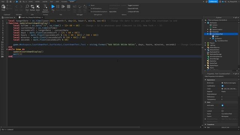Select Terrain in Explorer
The width and height of the screenshot is (240, 135).
[x=214, y=27]
